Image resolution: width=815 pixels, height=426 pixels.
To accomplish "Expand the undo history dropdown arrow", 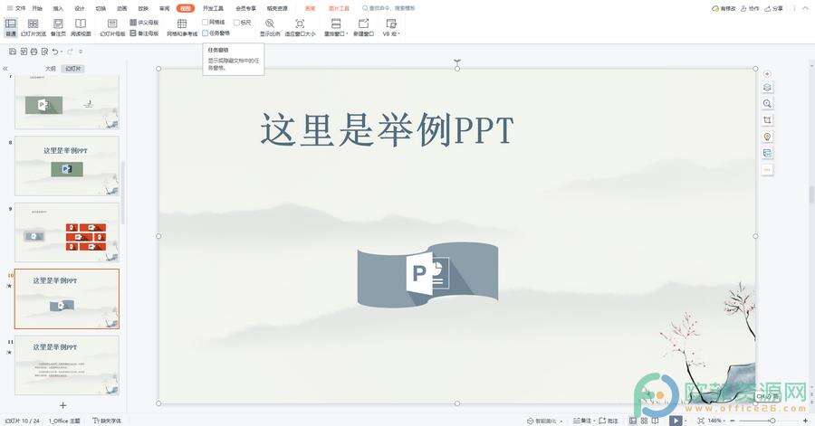I will coord(62,52).
